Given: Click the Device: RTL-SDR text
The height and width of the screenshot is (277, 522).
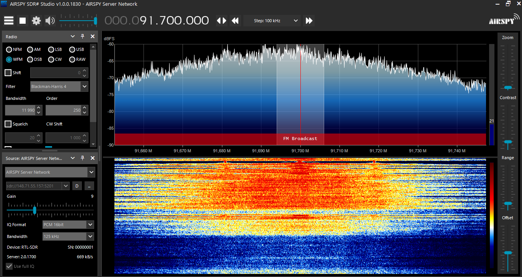Looking at the screenshot, I should [x=22, y=247].
